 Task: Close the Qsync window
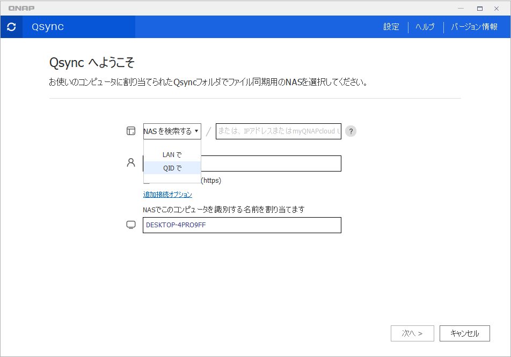[497, 8]
